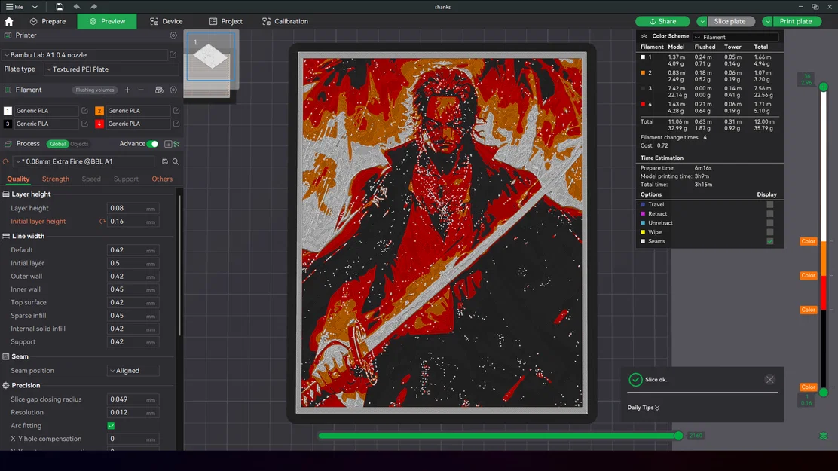The width and height of the screenshot is (838, 471).
Task: Click the green layer preview slider handle
Action: coord(823,87)
